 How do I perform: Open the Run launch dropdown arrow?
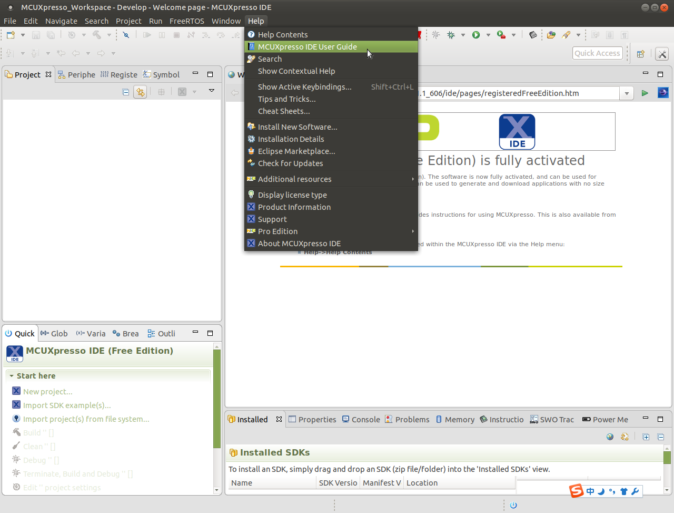click(488, 35)
